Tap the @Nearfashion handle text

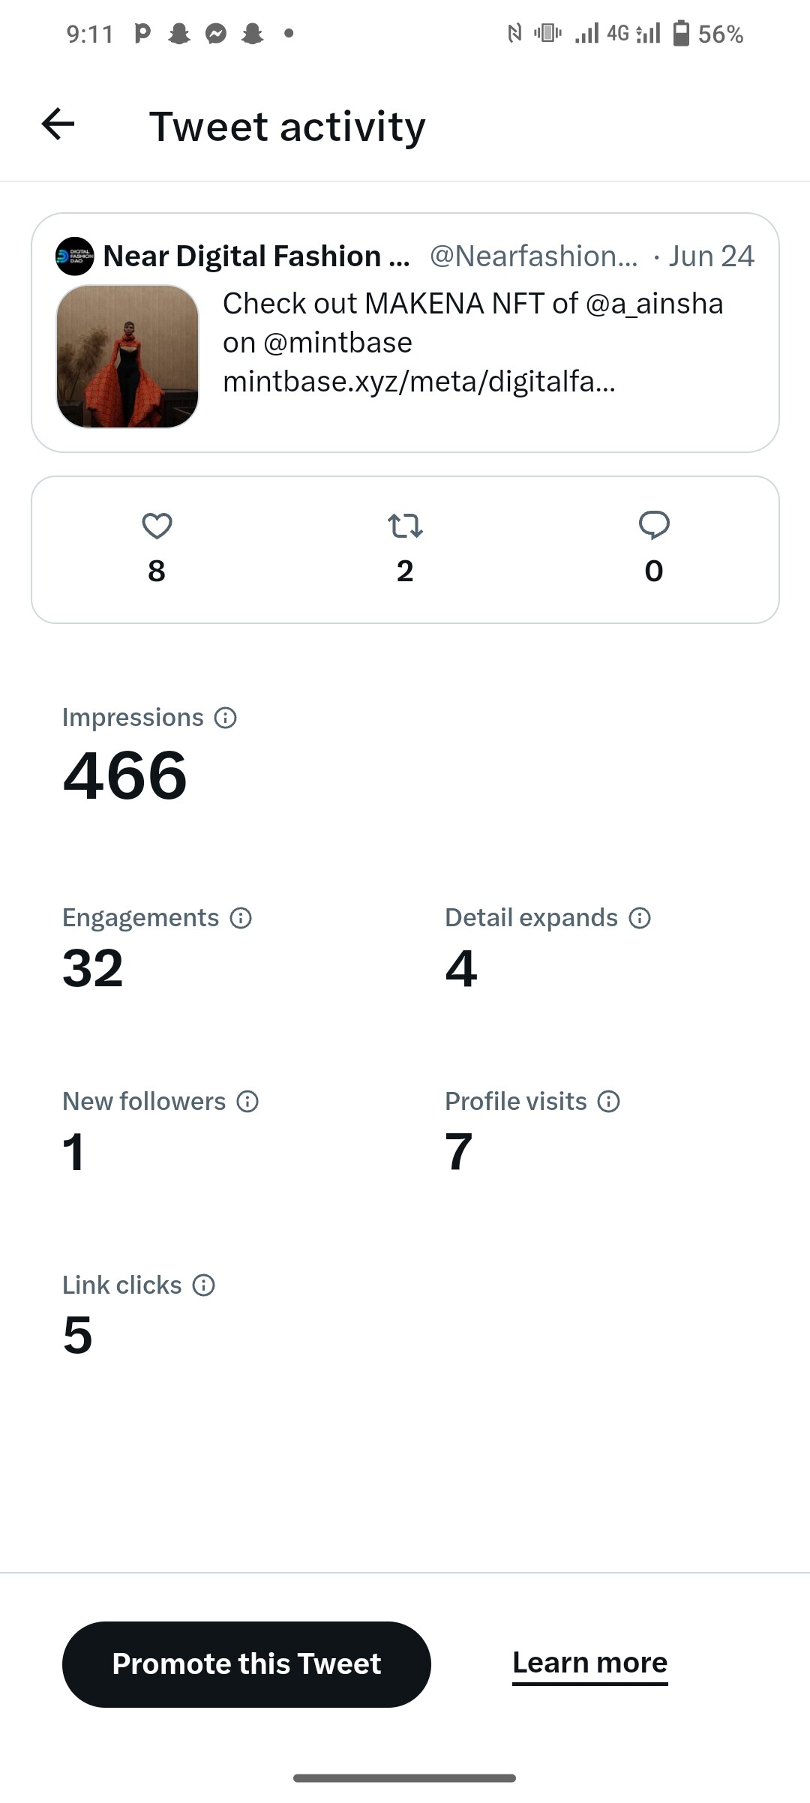pos(533,256)
